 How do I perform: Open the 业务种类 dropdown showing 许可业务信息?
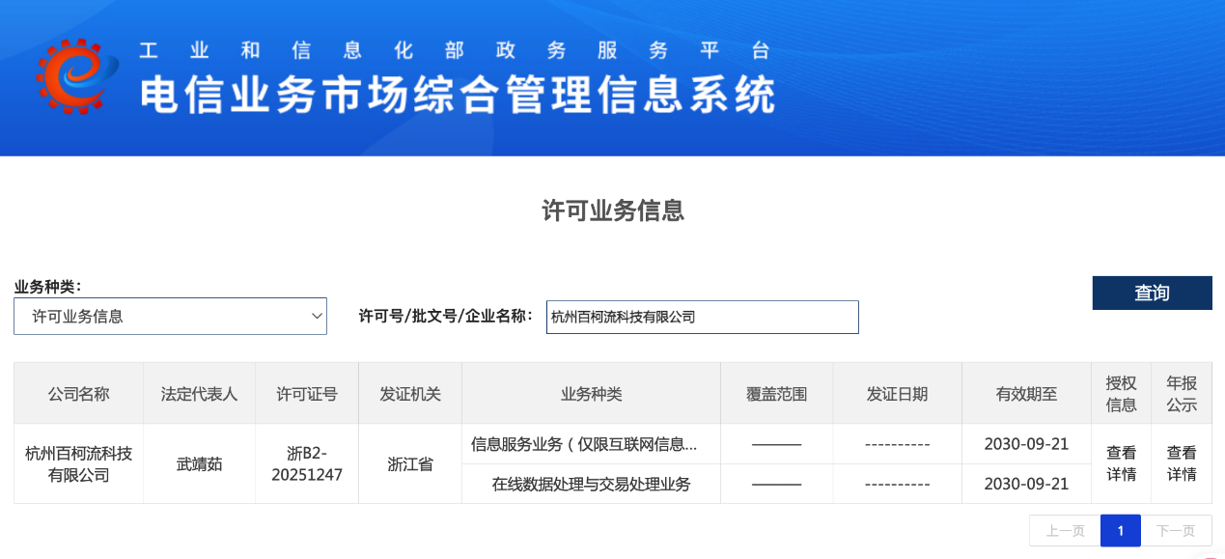(170, 316)
